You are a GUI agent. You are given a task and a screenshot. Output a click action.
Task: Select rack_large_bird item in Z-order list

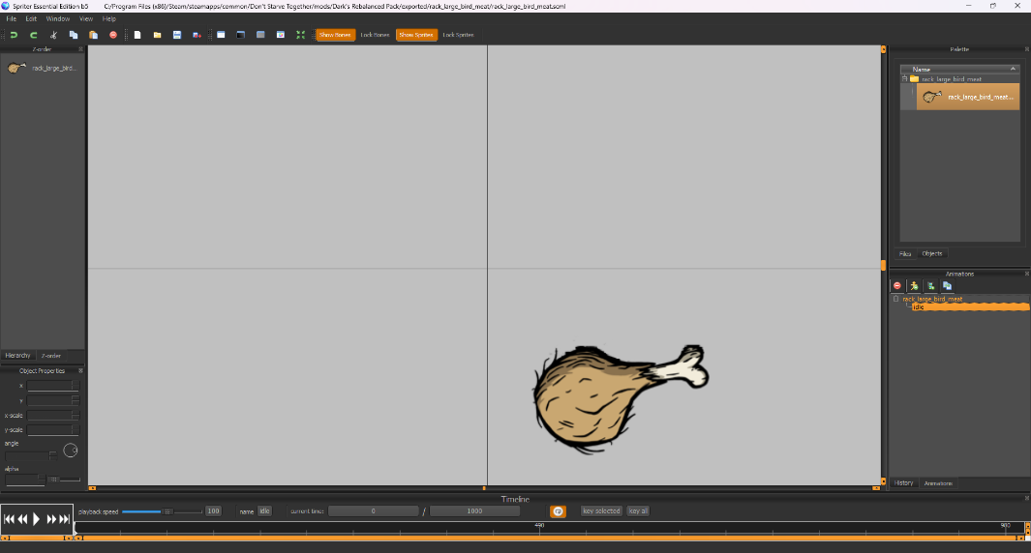(42, 68)
